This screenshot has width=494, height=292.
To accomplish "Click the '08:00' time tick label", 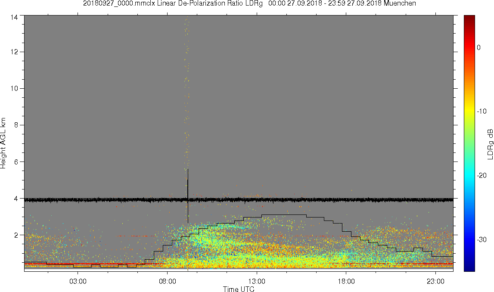I will point(167,281).
